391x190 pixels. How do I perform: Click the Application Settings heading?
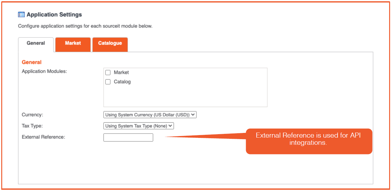pos(54,15)
